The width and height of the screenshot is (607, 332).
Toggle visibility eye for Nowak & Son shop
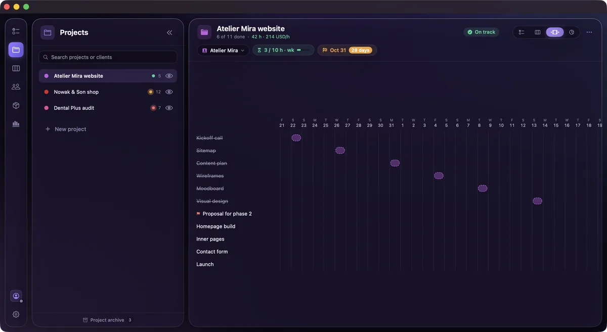[169, 92]
